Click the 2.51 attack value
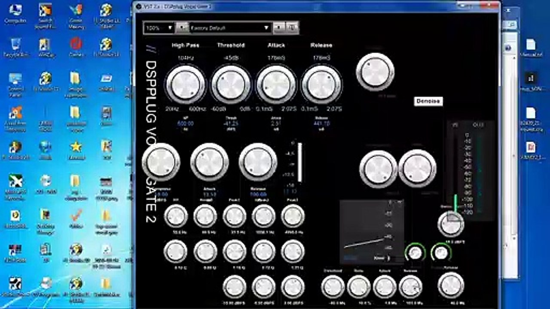Image resolution: width=550 pixels, height=309 pixels. pyautogui.click(x=276, y=124)
